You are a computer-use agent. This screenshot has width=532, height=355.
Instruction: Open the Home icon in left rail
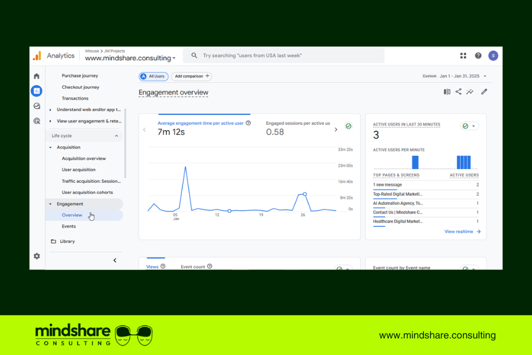pos(37,76)
